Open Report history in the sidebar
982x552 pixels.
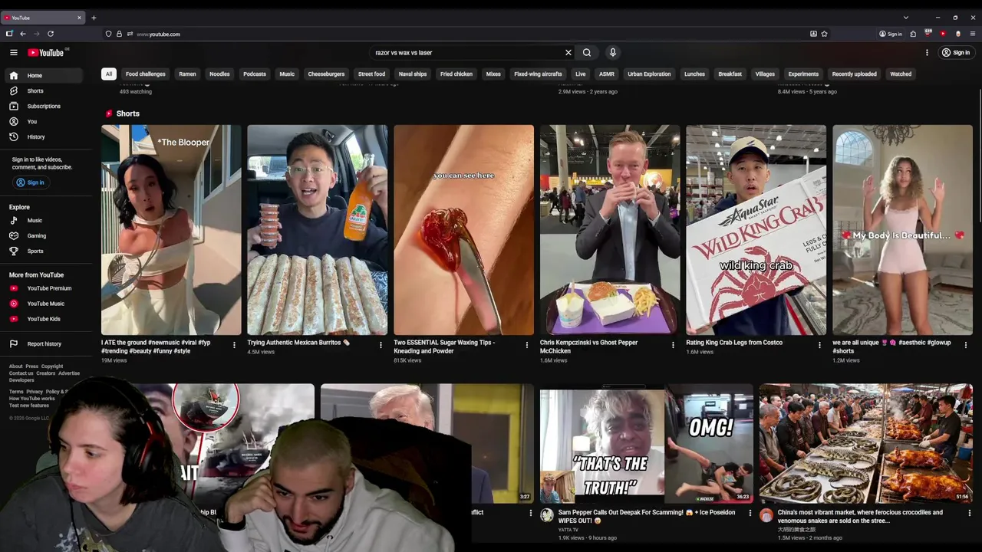tap(43, 343)
